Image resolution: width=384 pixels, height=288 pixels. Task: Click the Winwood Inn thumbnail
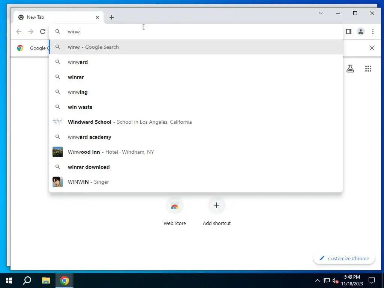(58, 152)
